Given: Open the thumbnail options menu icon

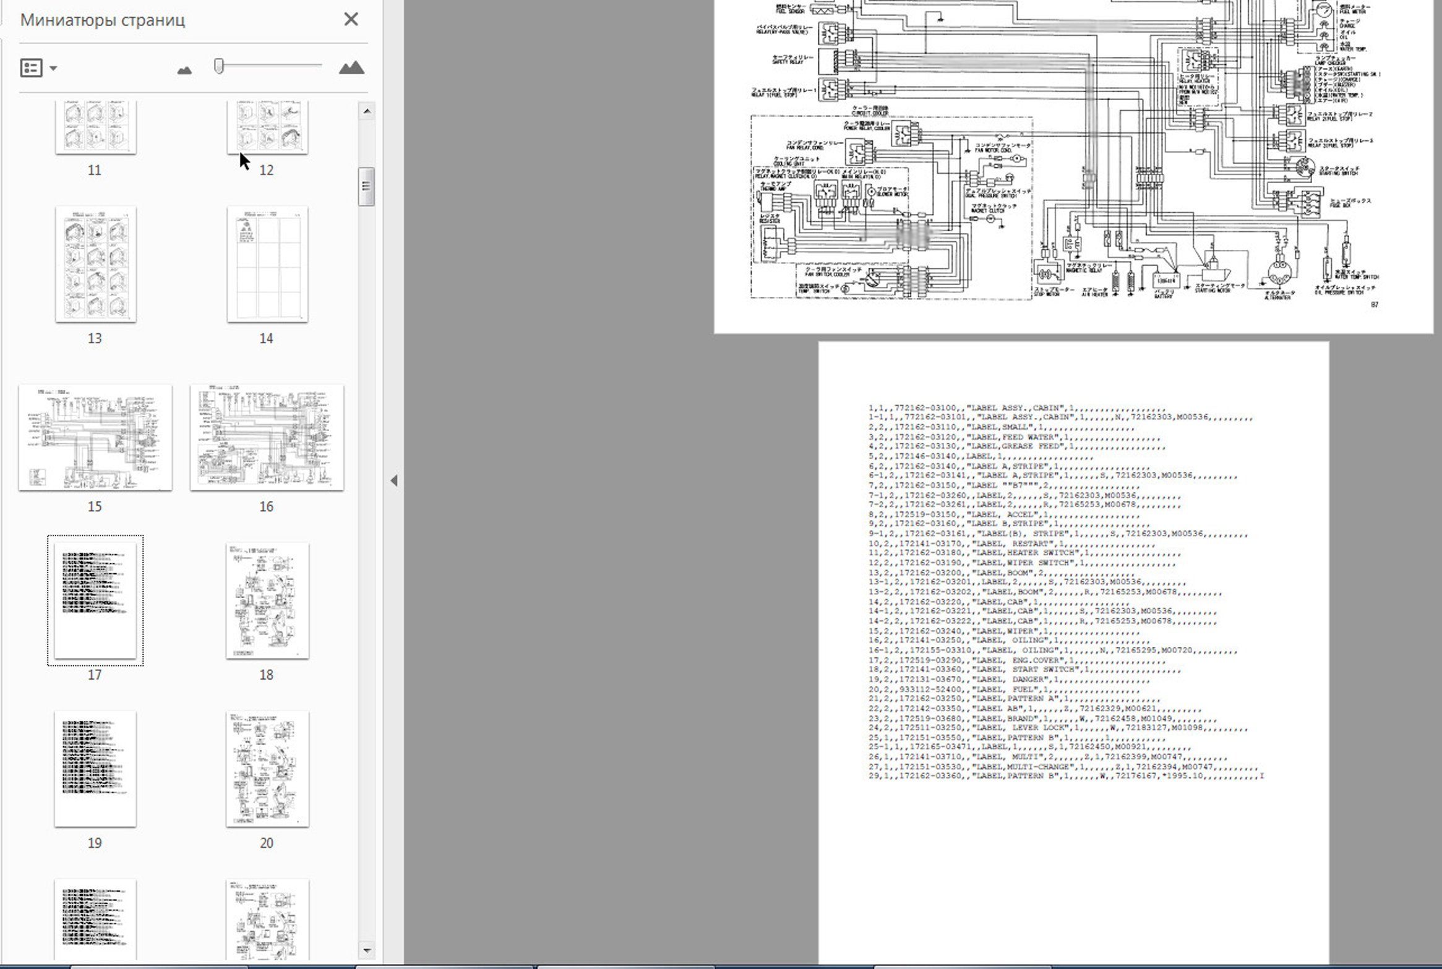Looking at the screenshot, I should click(x=31, y=67).
